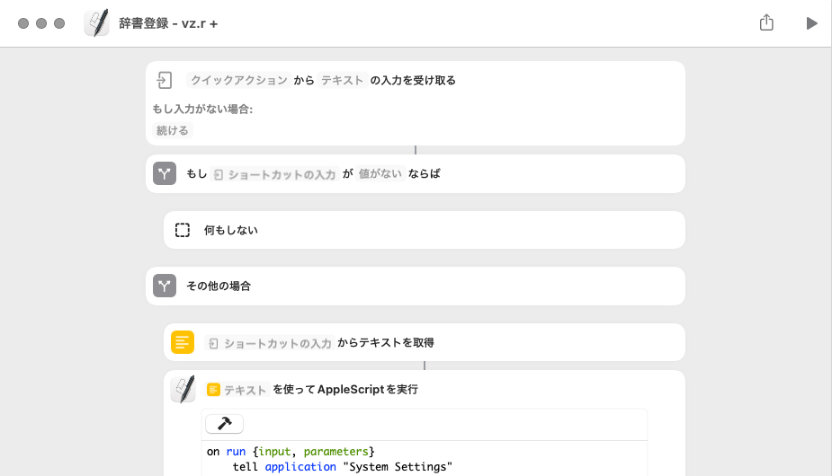Click ショートカットの入力 variable in Get Text action

269,342
